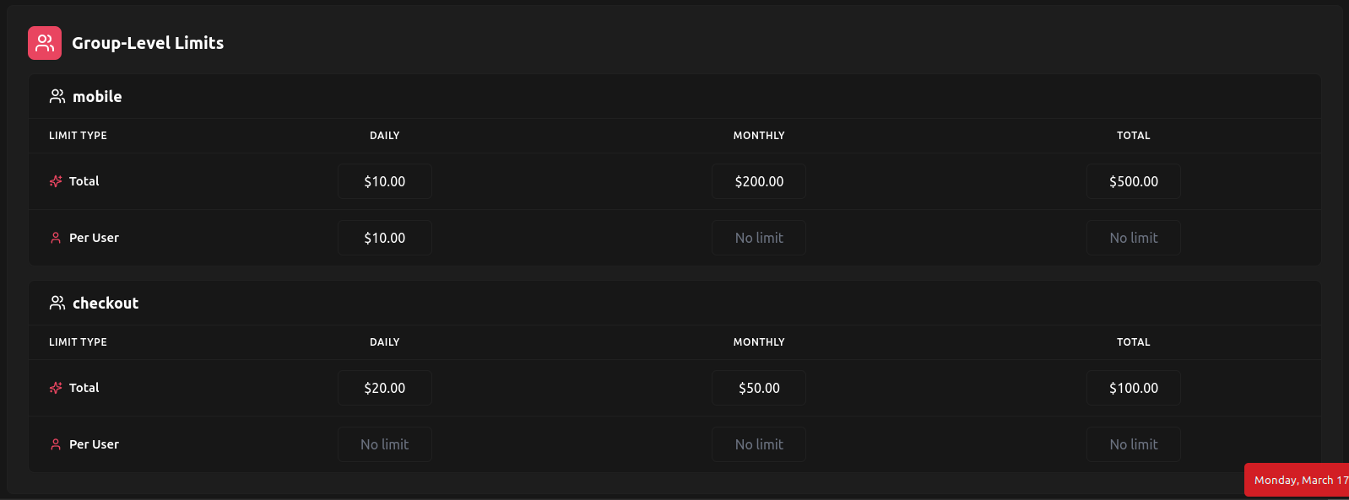The image size is (1349, 500).
Task: Edit mobile Total daily limit of $10.00
Action: click(385, 181)
